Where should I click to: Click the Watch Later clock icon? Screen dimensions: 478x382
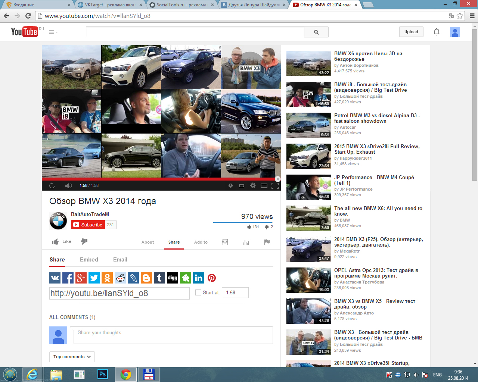pos(230,185)
